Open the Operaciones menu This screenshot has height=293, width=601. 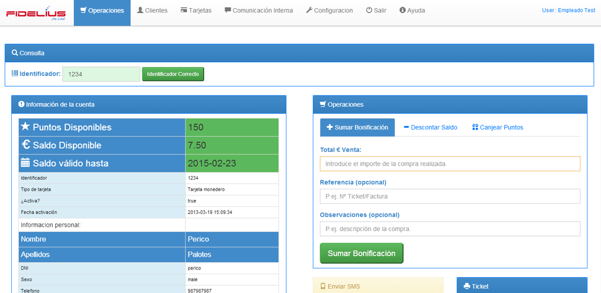[102, 13]
